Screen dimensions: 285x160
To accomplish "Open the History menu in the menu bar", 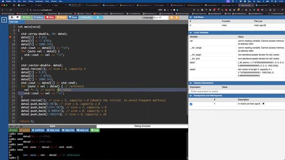I will [x=31, y=1].
